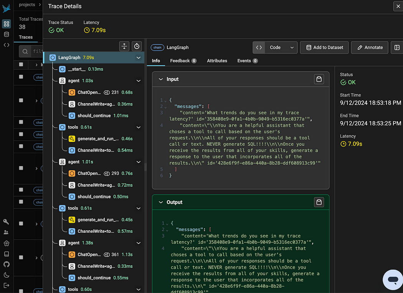The image size is (403, 293).
Task: Open the projects grid icon in sidebar
Action: pyautogui.click(x=7, y=24)
